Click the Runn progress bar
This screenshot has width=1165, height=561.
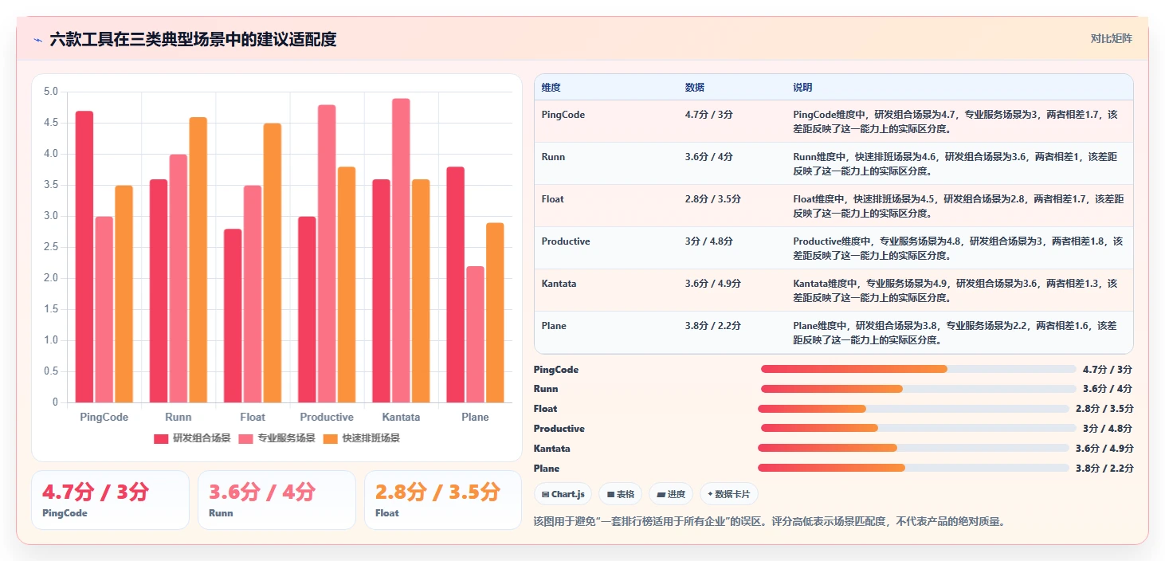(x=918, y=389)
